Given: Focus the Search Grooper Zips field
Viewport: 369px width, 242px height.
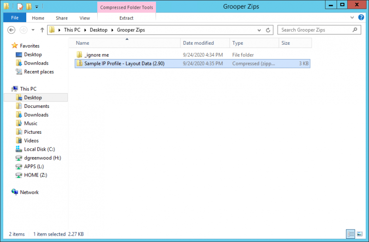Looking at the screenshot, I should tap(319, 30).
